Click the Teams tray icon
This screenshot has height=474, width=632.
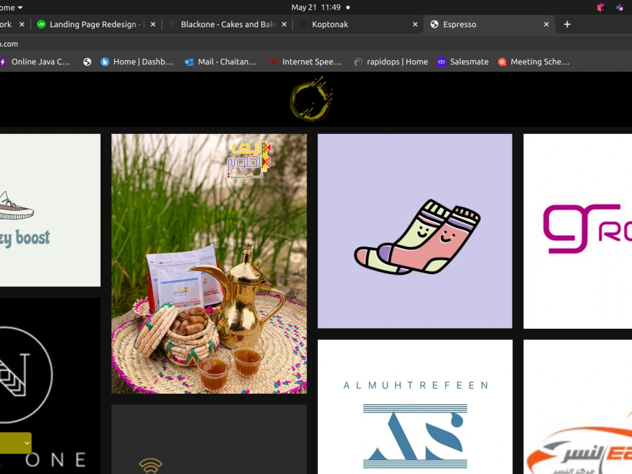point(620,7)
